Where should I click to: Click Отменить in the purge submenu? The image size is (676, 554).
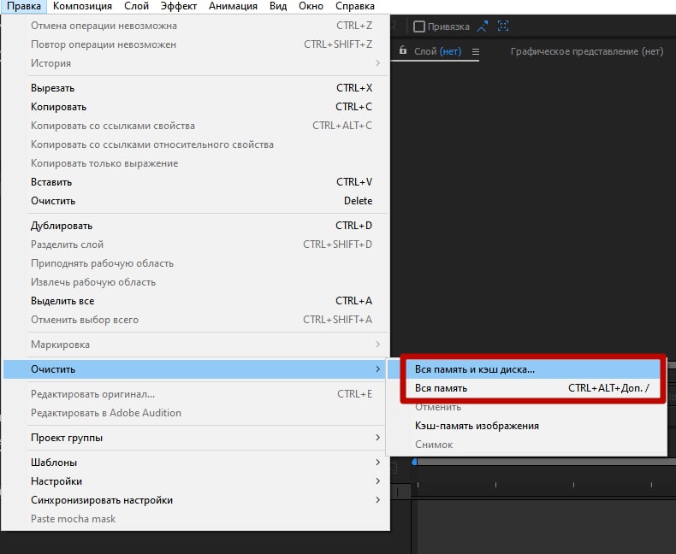coord(526,408)
